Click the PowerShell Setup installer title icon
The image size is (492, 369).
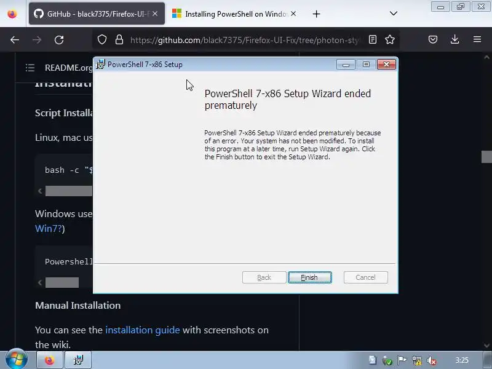click(100, 65)
